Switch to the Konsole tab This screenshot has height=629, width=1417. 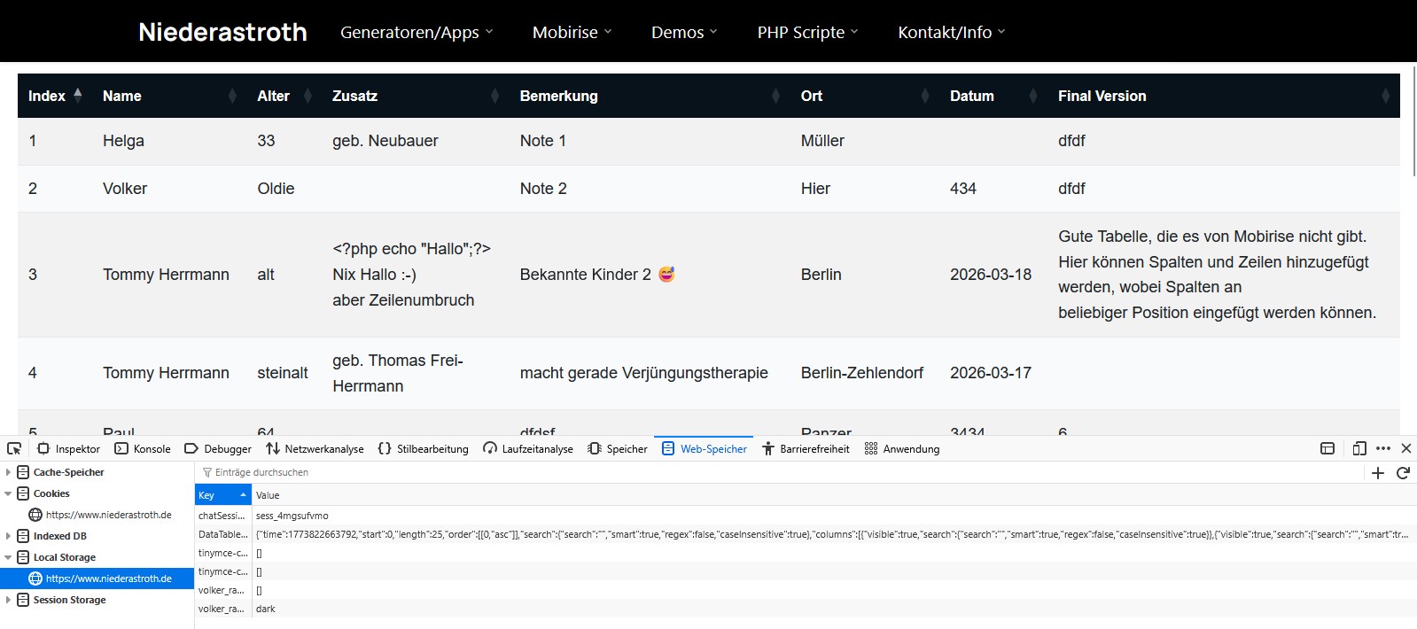click(143, 449)
